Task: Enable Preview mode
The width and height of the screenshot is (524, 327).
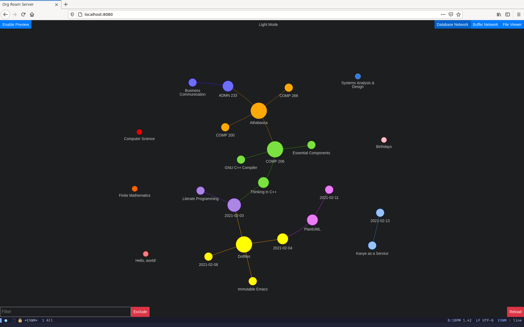Action: point(16,24)
